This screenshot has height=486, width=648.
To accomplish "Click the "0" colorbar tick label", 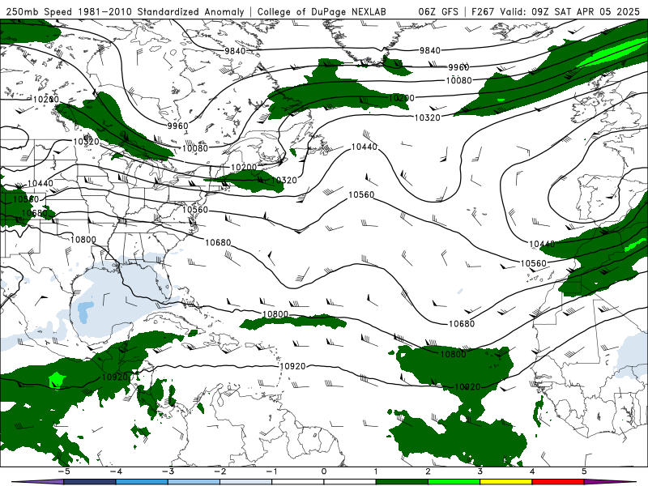I will click(x=324, y=471).
